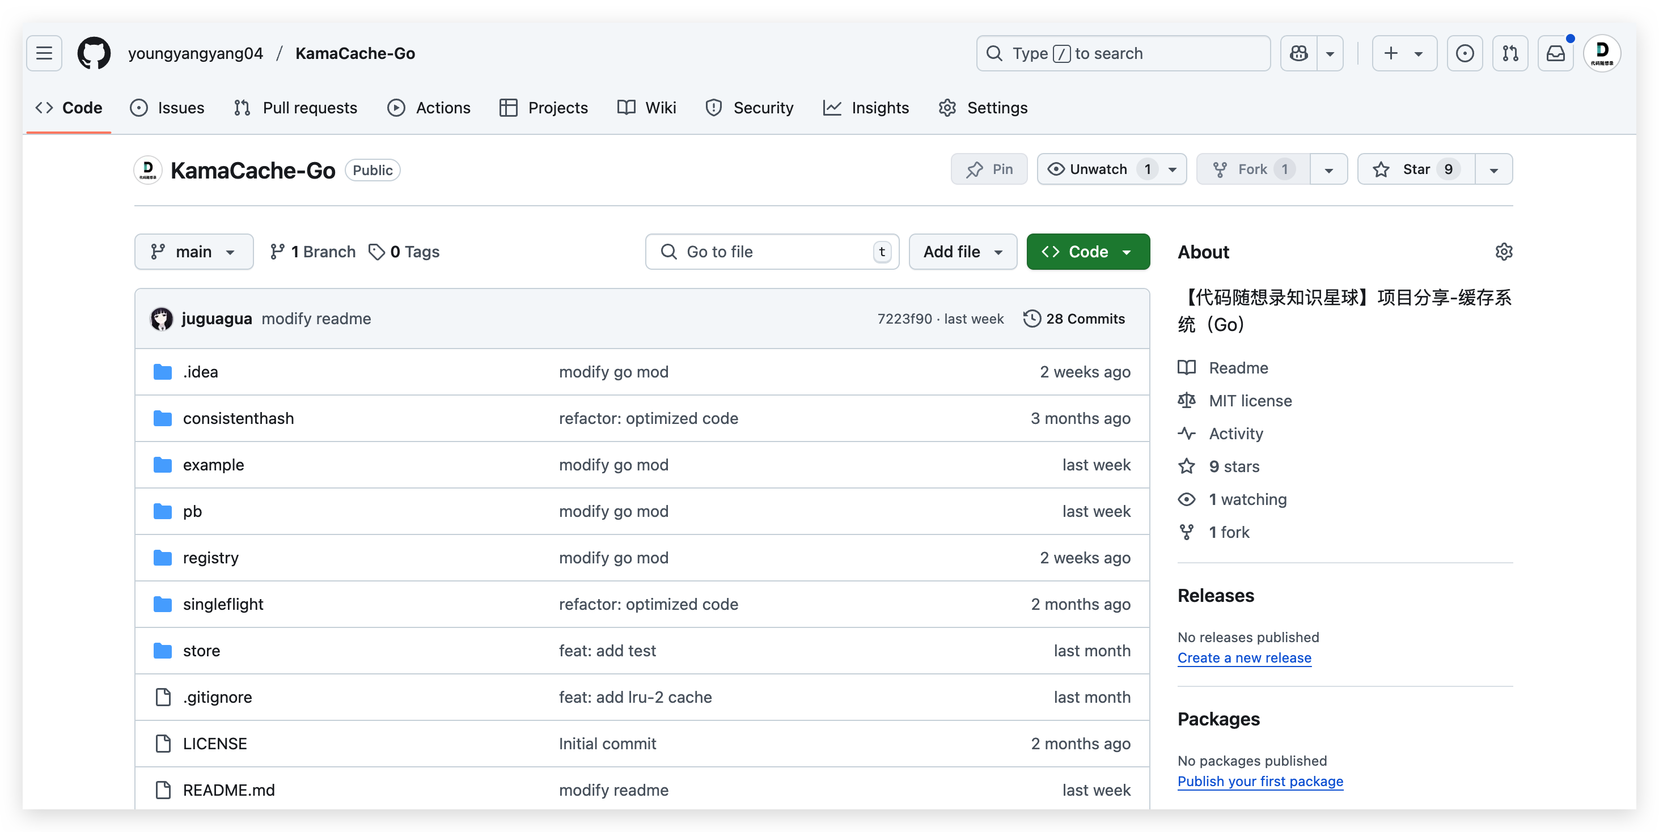Switch to the Security tab
This screenshot has width=1659, height=832.
(750, 108)
